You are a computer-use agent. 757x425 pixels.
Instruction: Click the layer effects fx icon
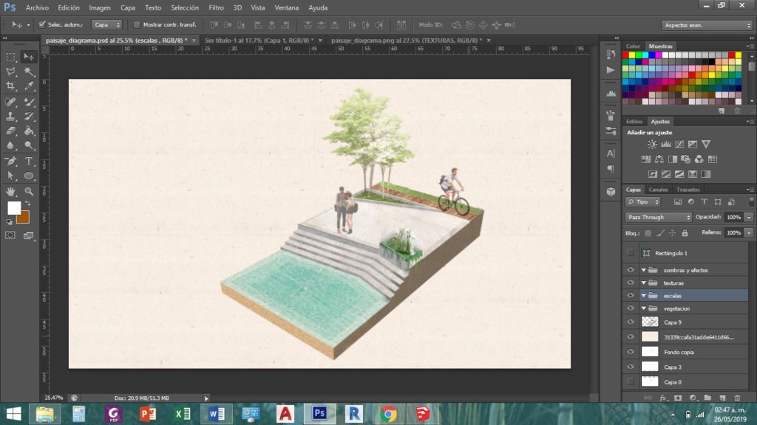tap(663, 398)
